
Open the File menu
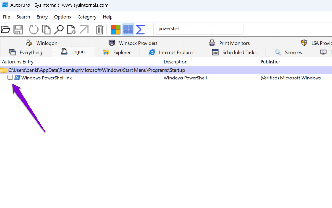pyautogui.click(x=6, y=17)
